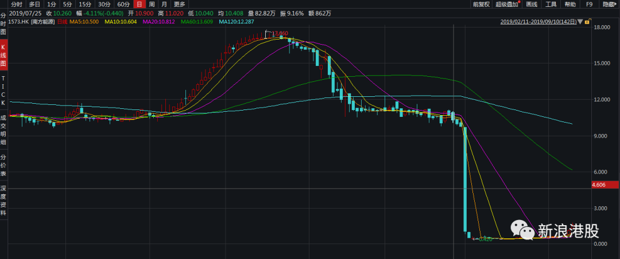This screenshot has height=259, width=620.
Task: Select the K线图 sidebar tab
Action: coord(3,54)
